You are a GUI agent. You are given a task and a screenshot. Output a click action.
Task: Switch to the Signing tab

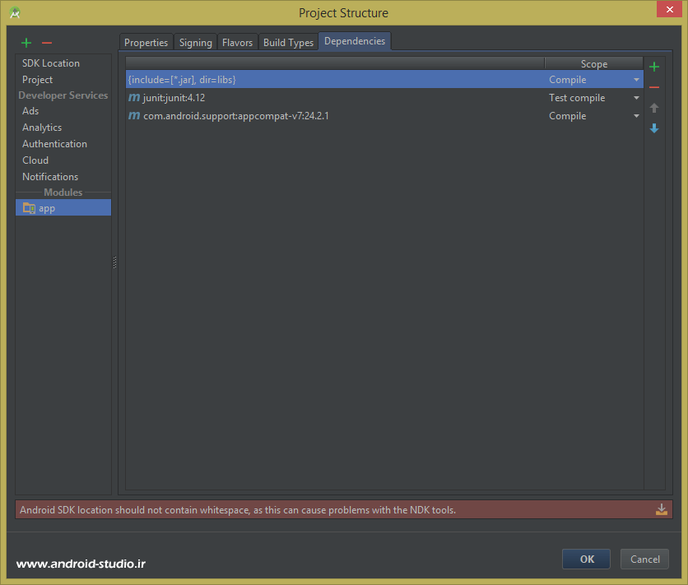click(x=195, y=41)
